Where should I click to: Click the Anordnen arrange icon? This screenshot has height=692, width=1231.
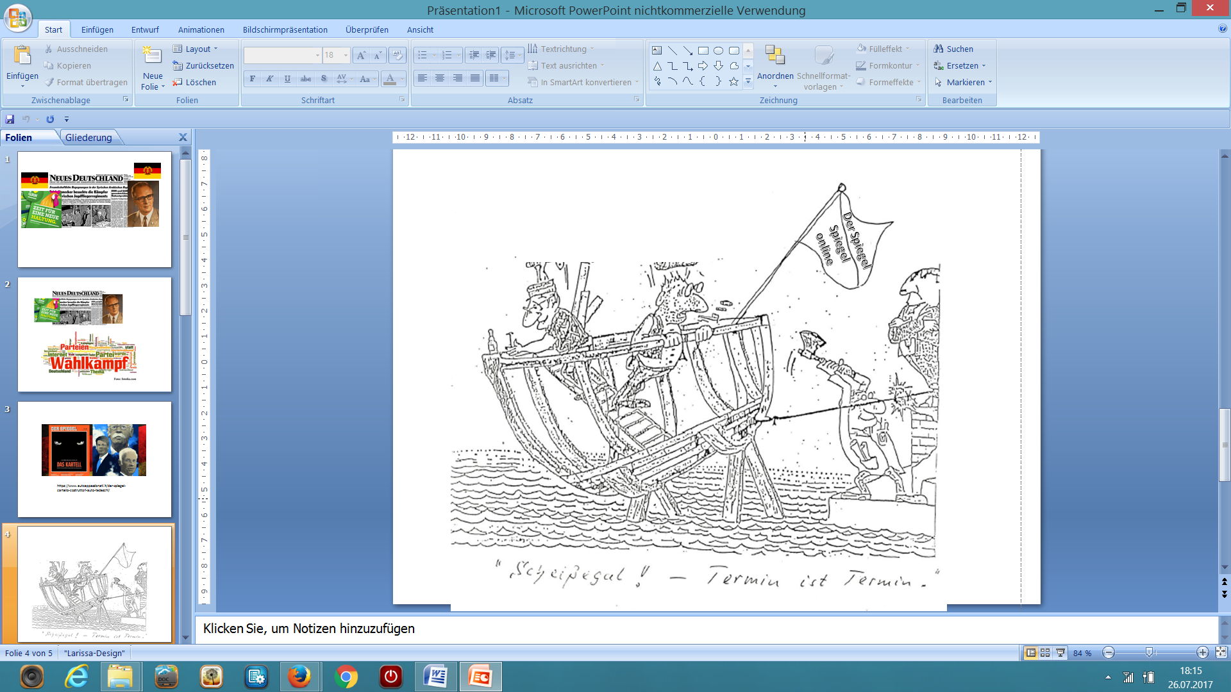click(775, 56)
